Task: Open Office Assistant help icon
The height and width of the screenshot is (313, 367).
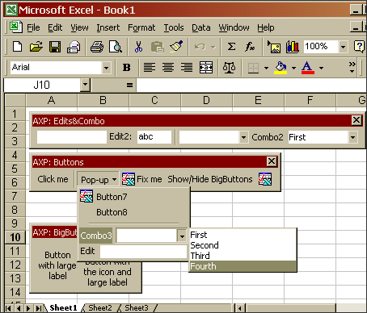Action: [360, 47]
